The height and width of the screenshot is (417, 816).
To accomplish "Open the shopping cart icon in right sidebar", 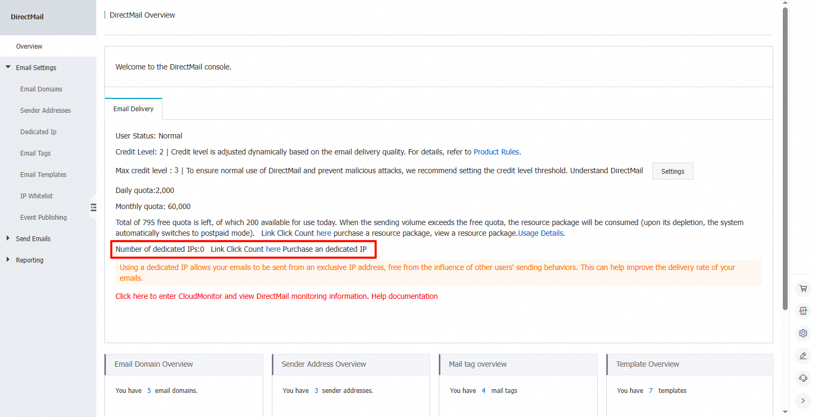I will 803,289.
